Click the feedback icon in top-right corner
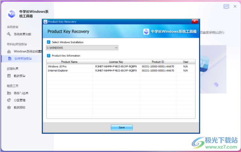 pos(226,7)
